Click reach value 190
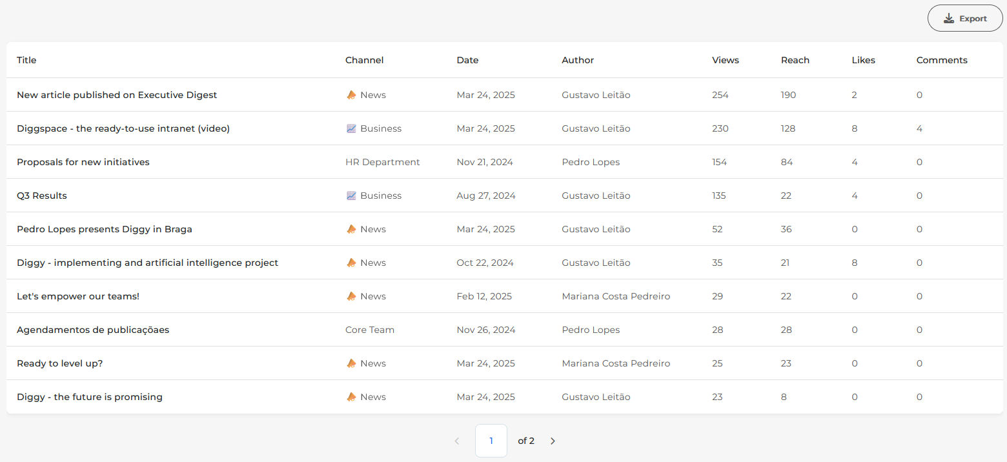 (x=789, y=95)
